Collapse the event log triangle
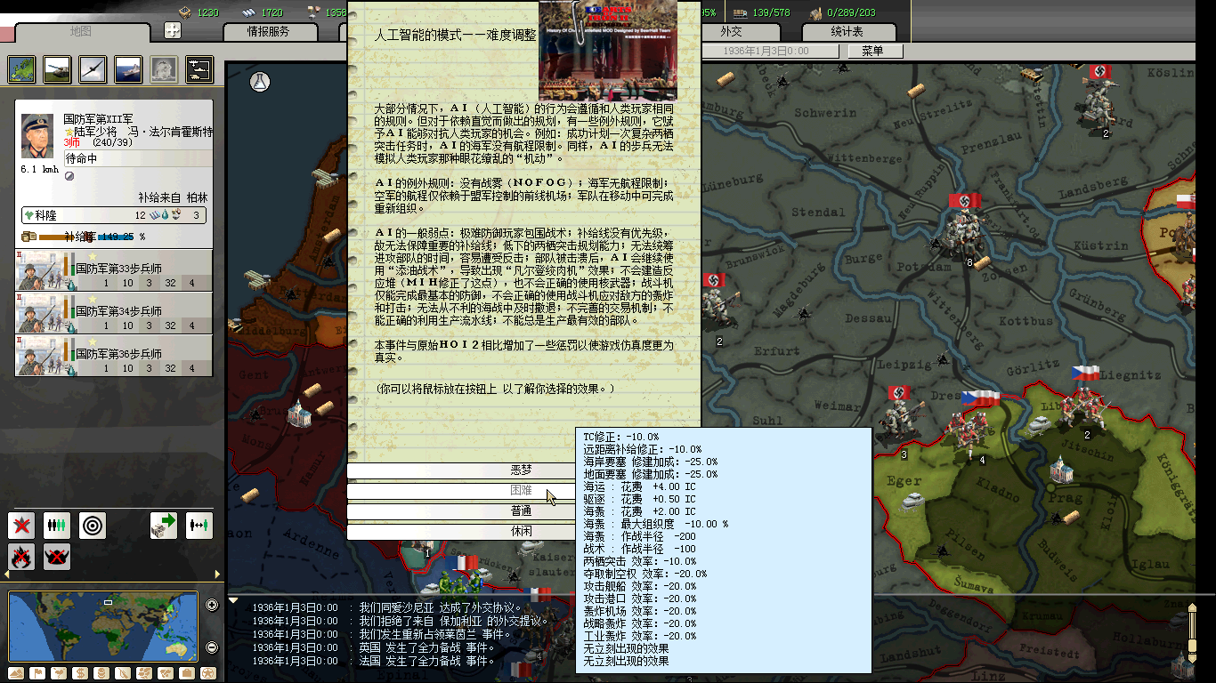 pos(233,601)
